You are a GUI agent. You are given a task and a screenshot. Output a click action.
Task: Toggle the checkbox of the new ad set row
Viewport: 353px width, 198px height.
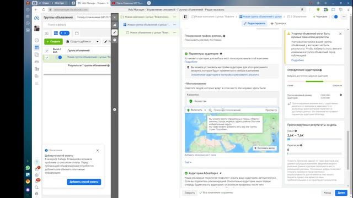tap(47, 57)
